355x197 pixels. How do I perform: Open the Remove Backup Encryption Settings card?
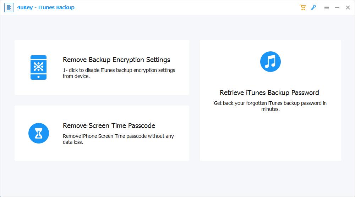click(102, 87)
